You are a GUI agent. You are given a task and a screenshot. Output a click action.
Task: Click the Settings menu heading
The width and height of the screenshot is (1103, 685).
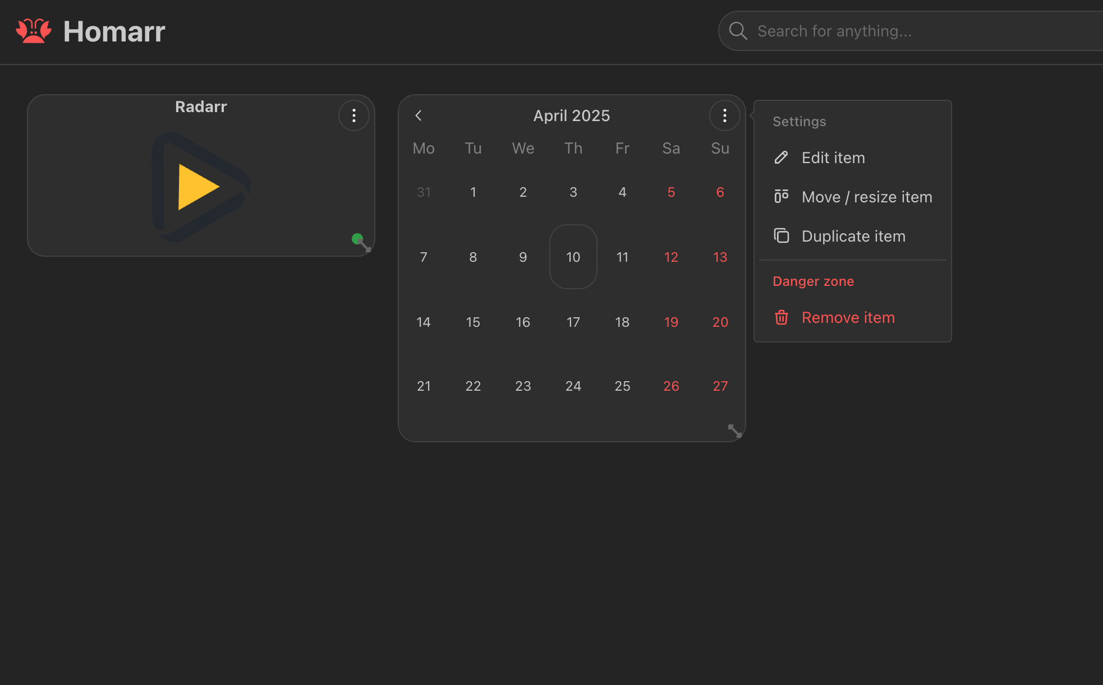tap(799, 122)
